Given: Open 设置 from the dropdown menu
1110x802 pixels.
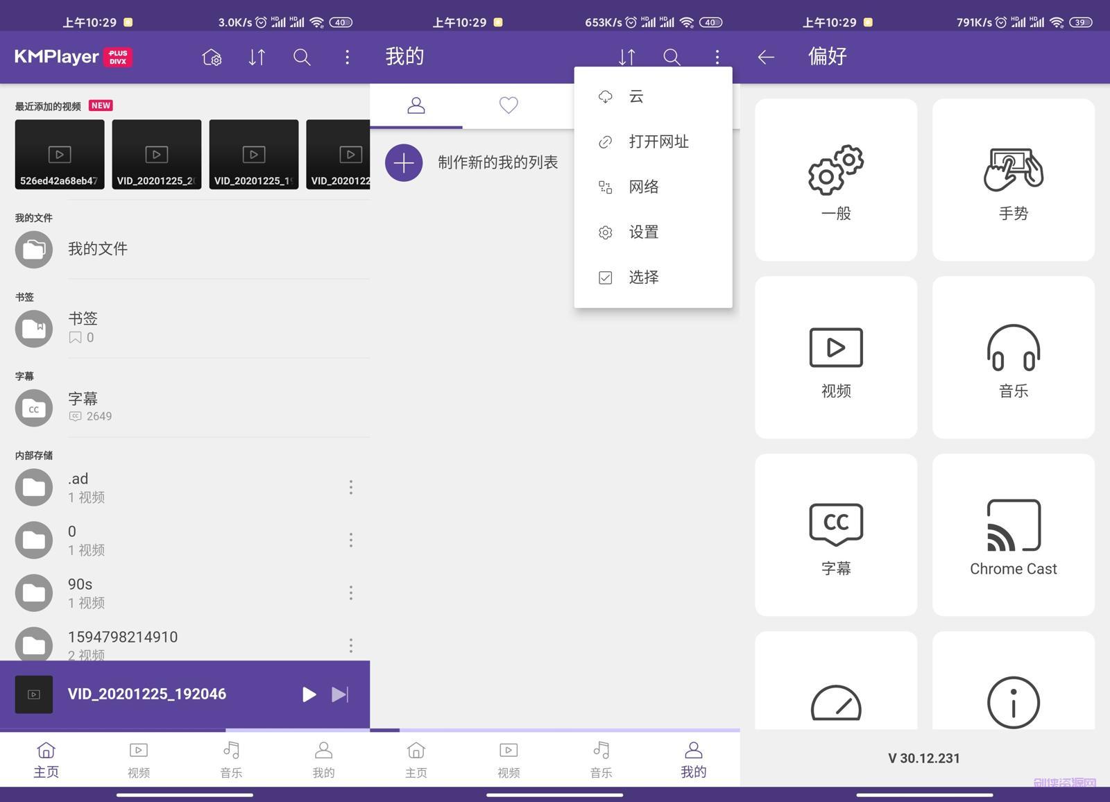Looking at the screenshot, I should click(643, 232).
